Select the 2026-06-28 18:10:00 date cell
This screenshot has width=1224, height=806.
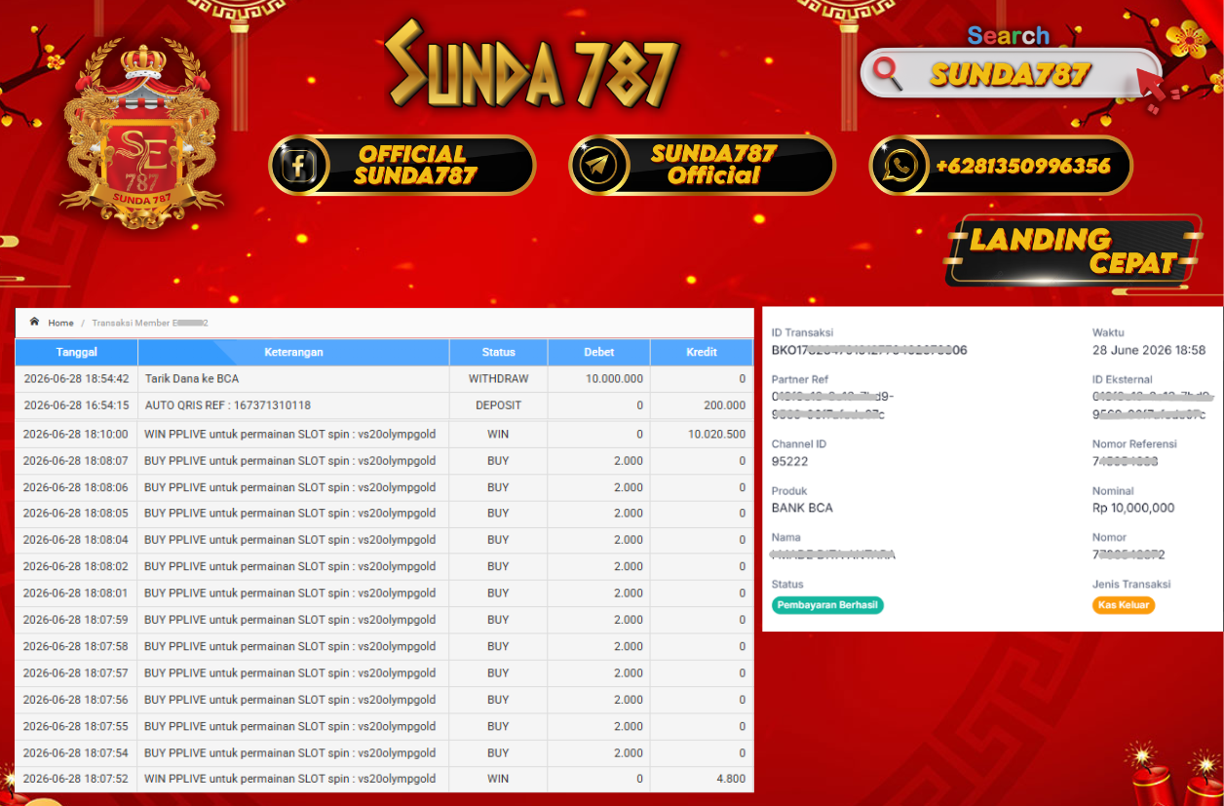tap(76, 435)
